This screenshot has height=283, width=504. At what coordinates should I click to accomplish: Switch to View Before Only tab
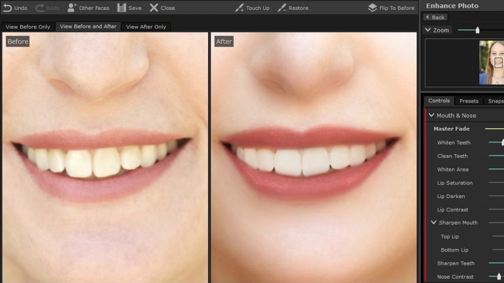28,27
